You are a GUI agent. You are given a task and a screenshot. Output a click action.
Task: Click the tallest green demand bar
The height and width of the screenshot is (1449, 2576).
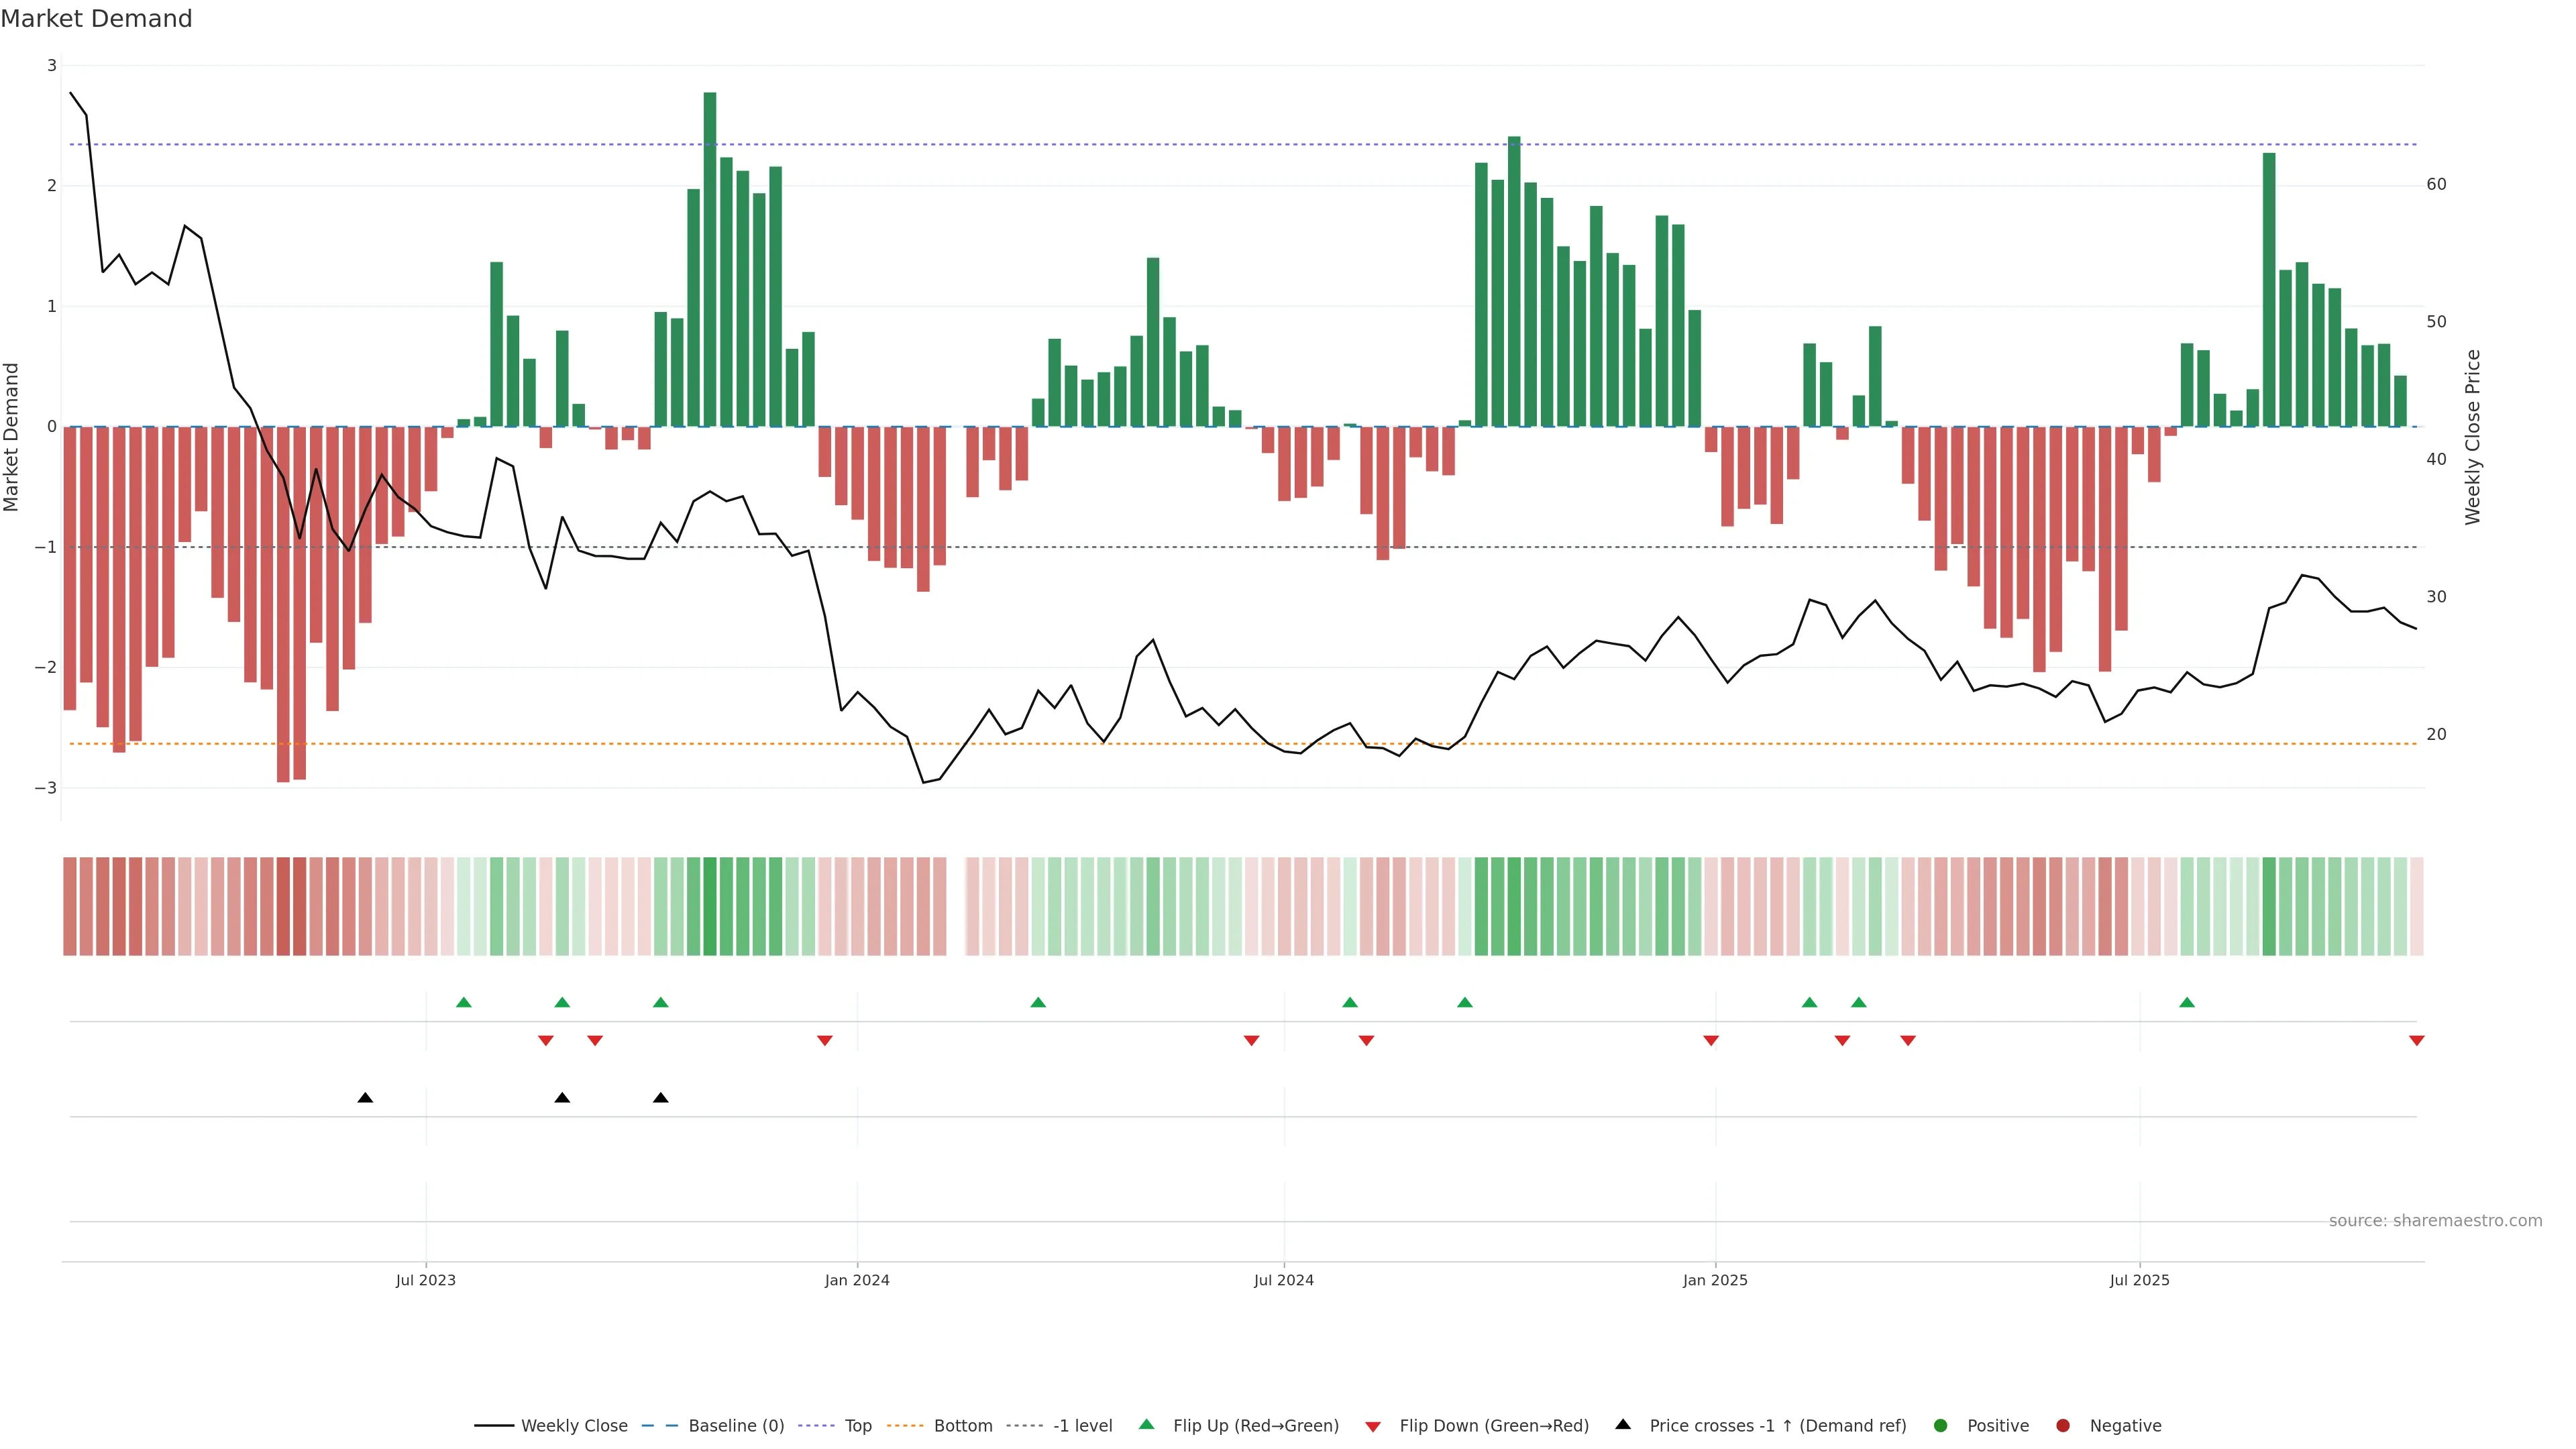coord(710,260)
